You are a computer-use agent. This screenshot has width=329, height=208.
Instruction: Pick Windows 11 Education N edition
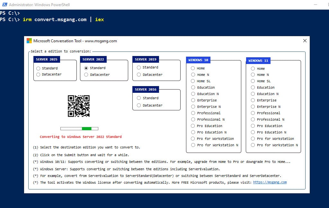pyautogui.click(x=253, y=94)
